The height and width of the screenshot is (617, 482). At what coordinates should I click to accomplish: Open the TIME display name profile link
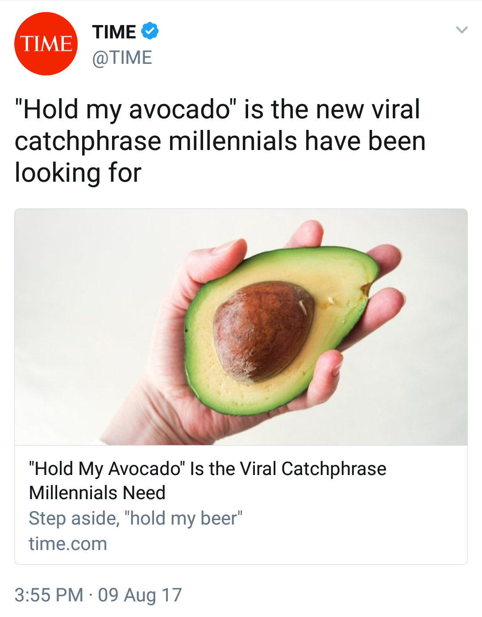click(x=114, y=32)
